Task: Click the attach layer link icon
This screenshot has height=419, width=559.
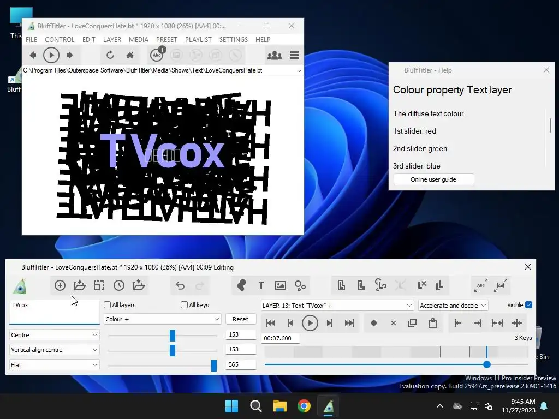Action: [380, 285]
